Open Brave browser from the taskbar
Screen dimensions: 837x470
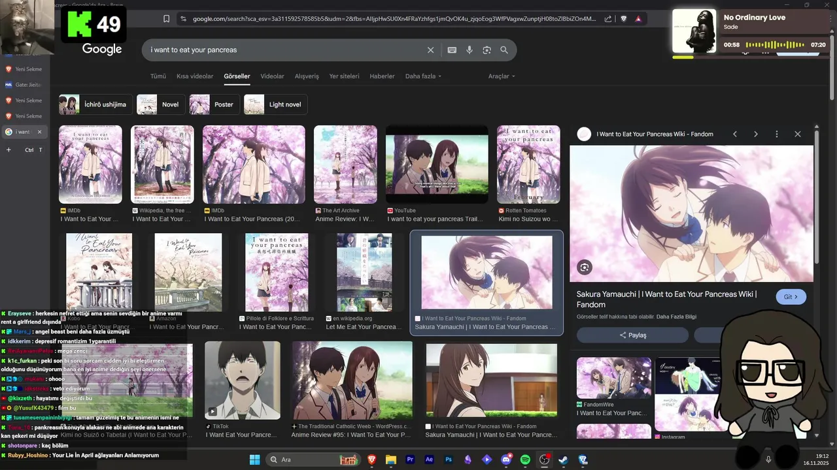tap(372, 460)
